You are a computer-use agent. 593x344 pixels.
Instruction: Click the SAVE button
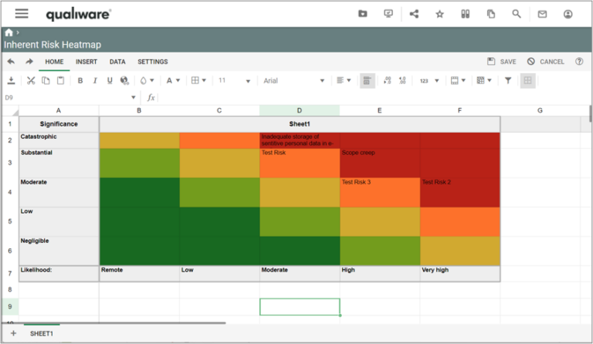pyautogui.click(x=502, y=62)
